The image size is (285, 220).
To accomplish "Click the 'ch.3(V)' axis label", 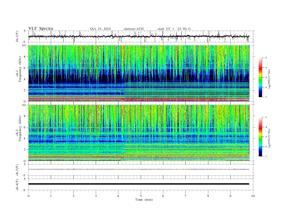I will pyautogui.click(x=17, y=170).
